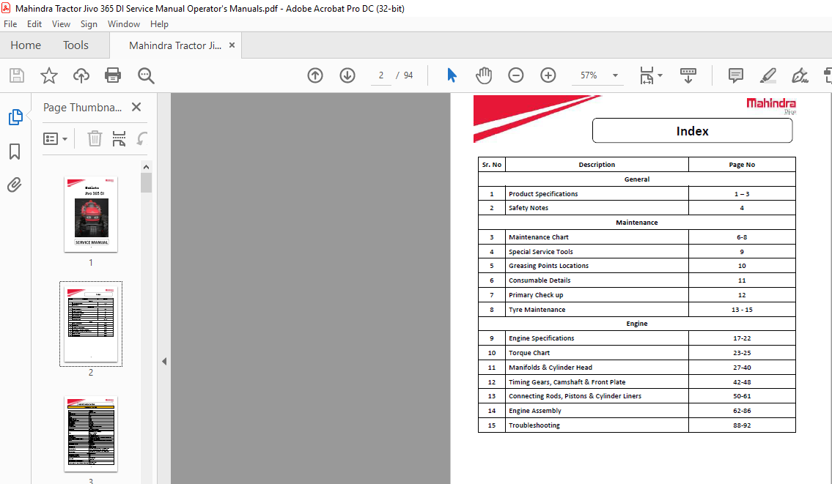Open the File menu
Image resolution: width=832 pixels, height=484 pixels.
pos(10,24)
